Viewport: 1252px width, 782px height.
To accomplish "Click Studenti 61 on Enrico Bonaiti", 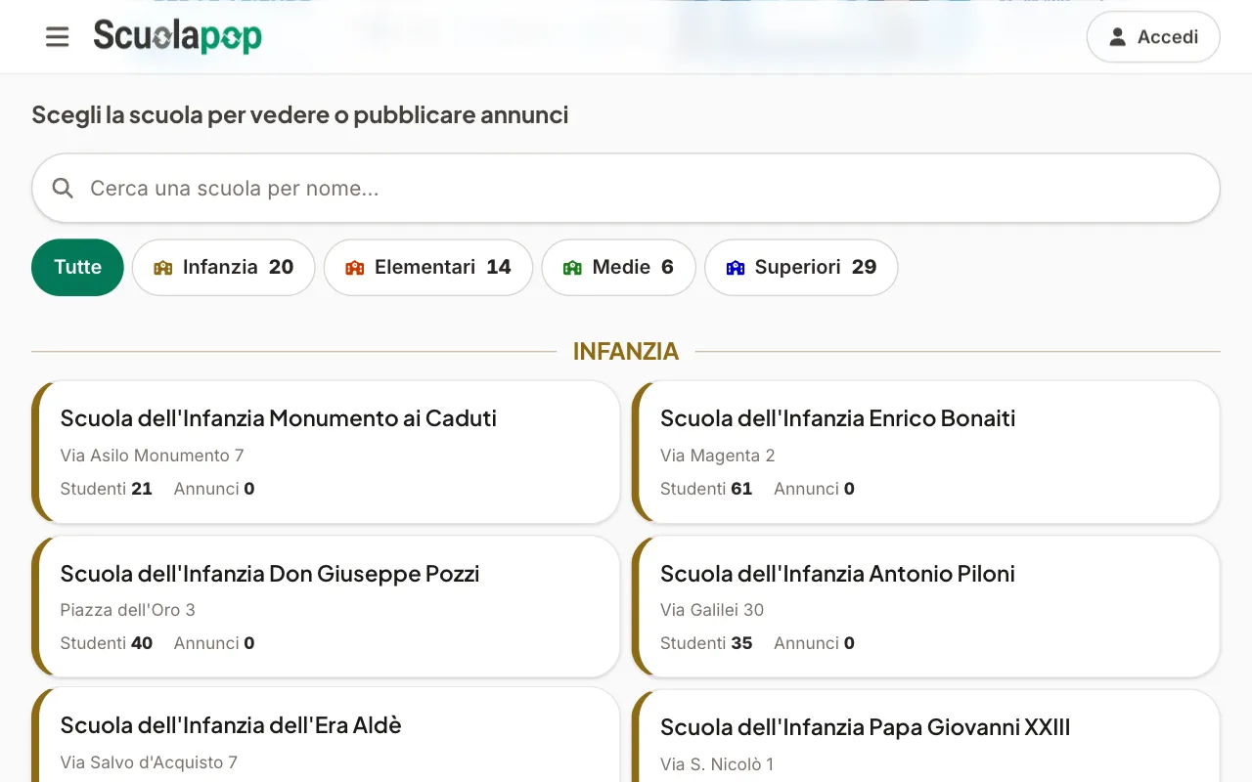I will (706, 489).
